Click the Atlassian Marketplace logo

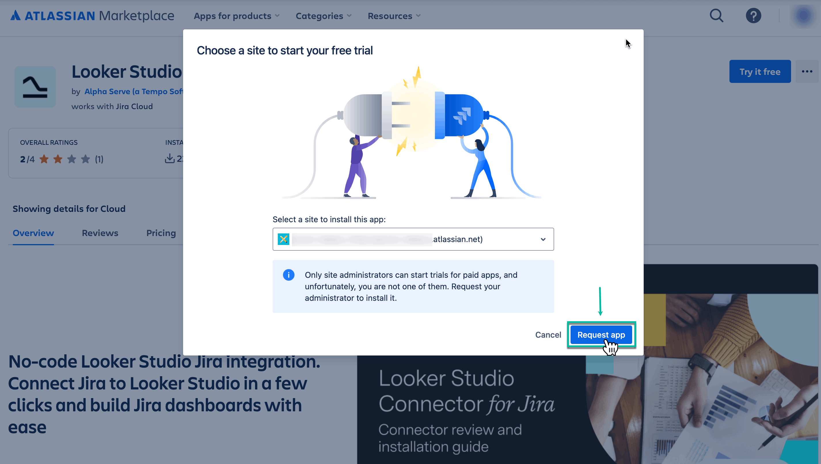pyautogui.click(x=92, y=16)
